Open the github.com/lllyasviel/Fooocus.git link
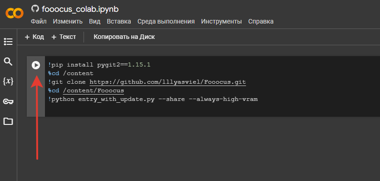This screenshot has height=181, width=380. point(168,82)
